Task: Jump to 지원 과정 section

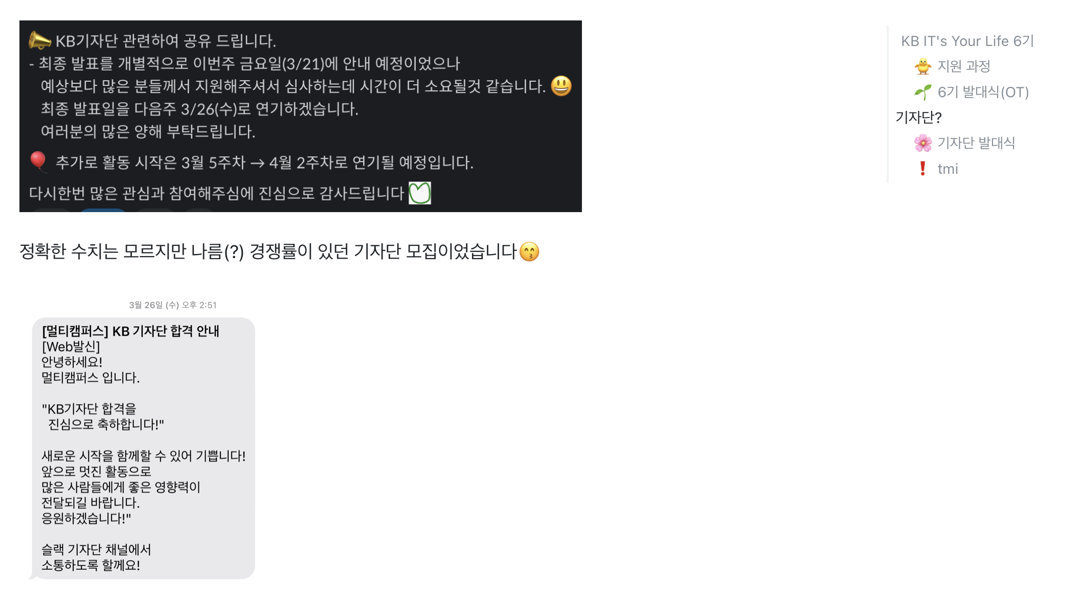Action: (x=964, y=66)
